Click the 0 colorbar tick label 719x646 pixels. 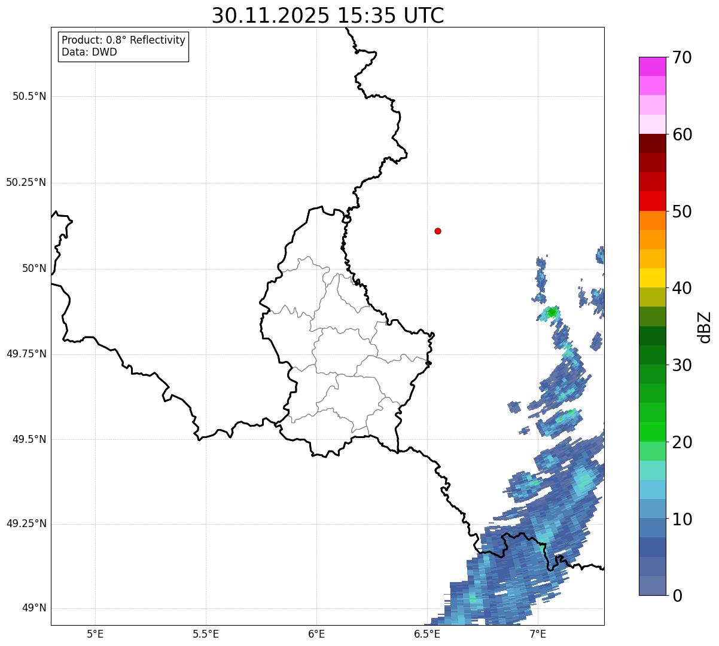(x=677, y=596)
